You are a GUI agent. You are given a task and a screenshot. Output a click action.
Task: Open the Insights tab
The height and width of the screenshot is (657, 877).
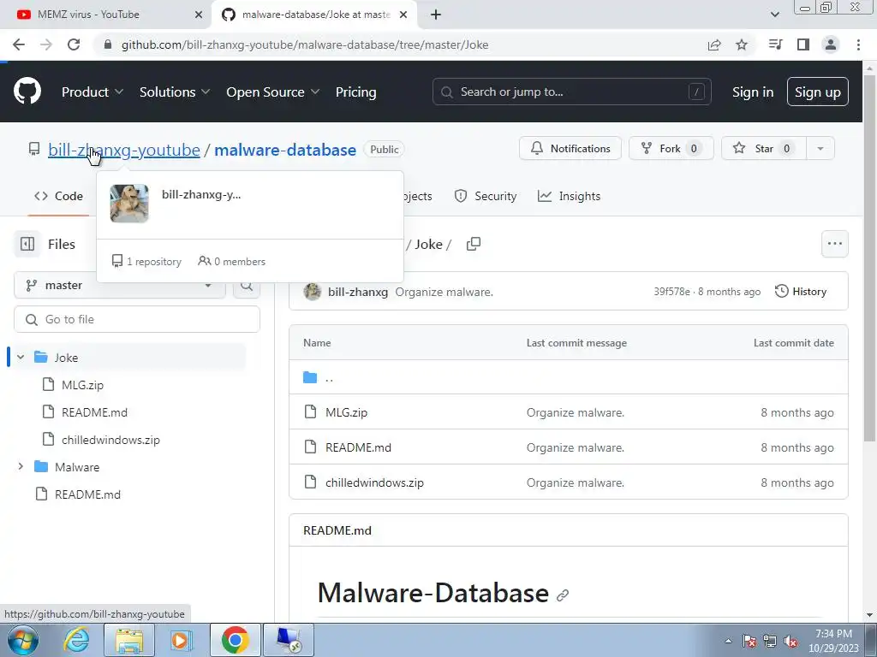tap(569, 196)
